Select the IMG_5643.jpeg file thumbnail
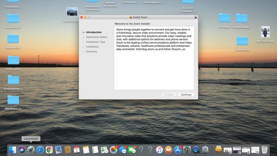Screen dimensions: 277x156 [265, 32]
